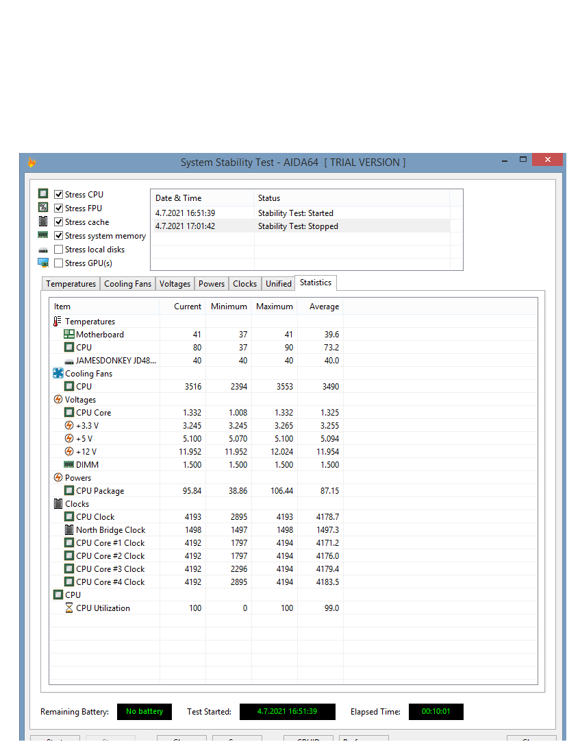The height and width of the screenshot is (742, 567).
Task: Maximize the AIDA64 window
Action: (x=522, y=160)
